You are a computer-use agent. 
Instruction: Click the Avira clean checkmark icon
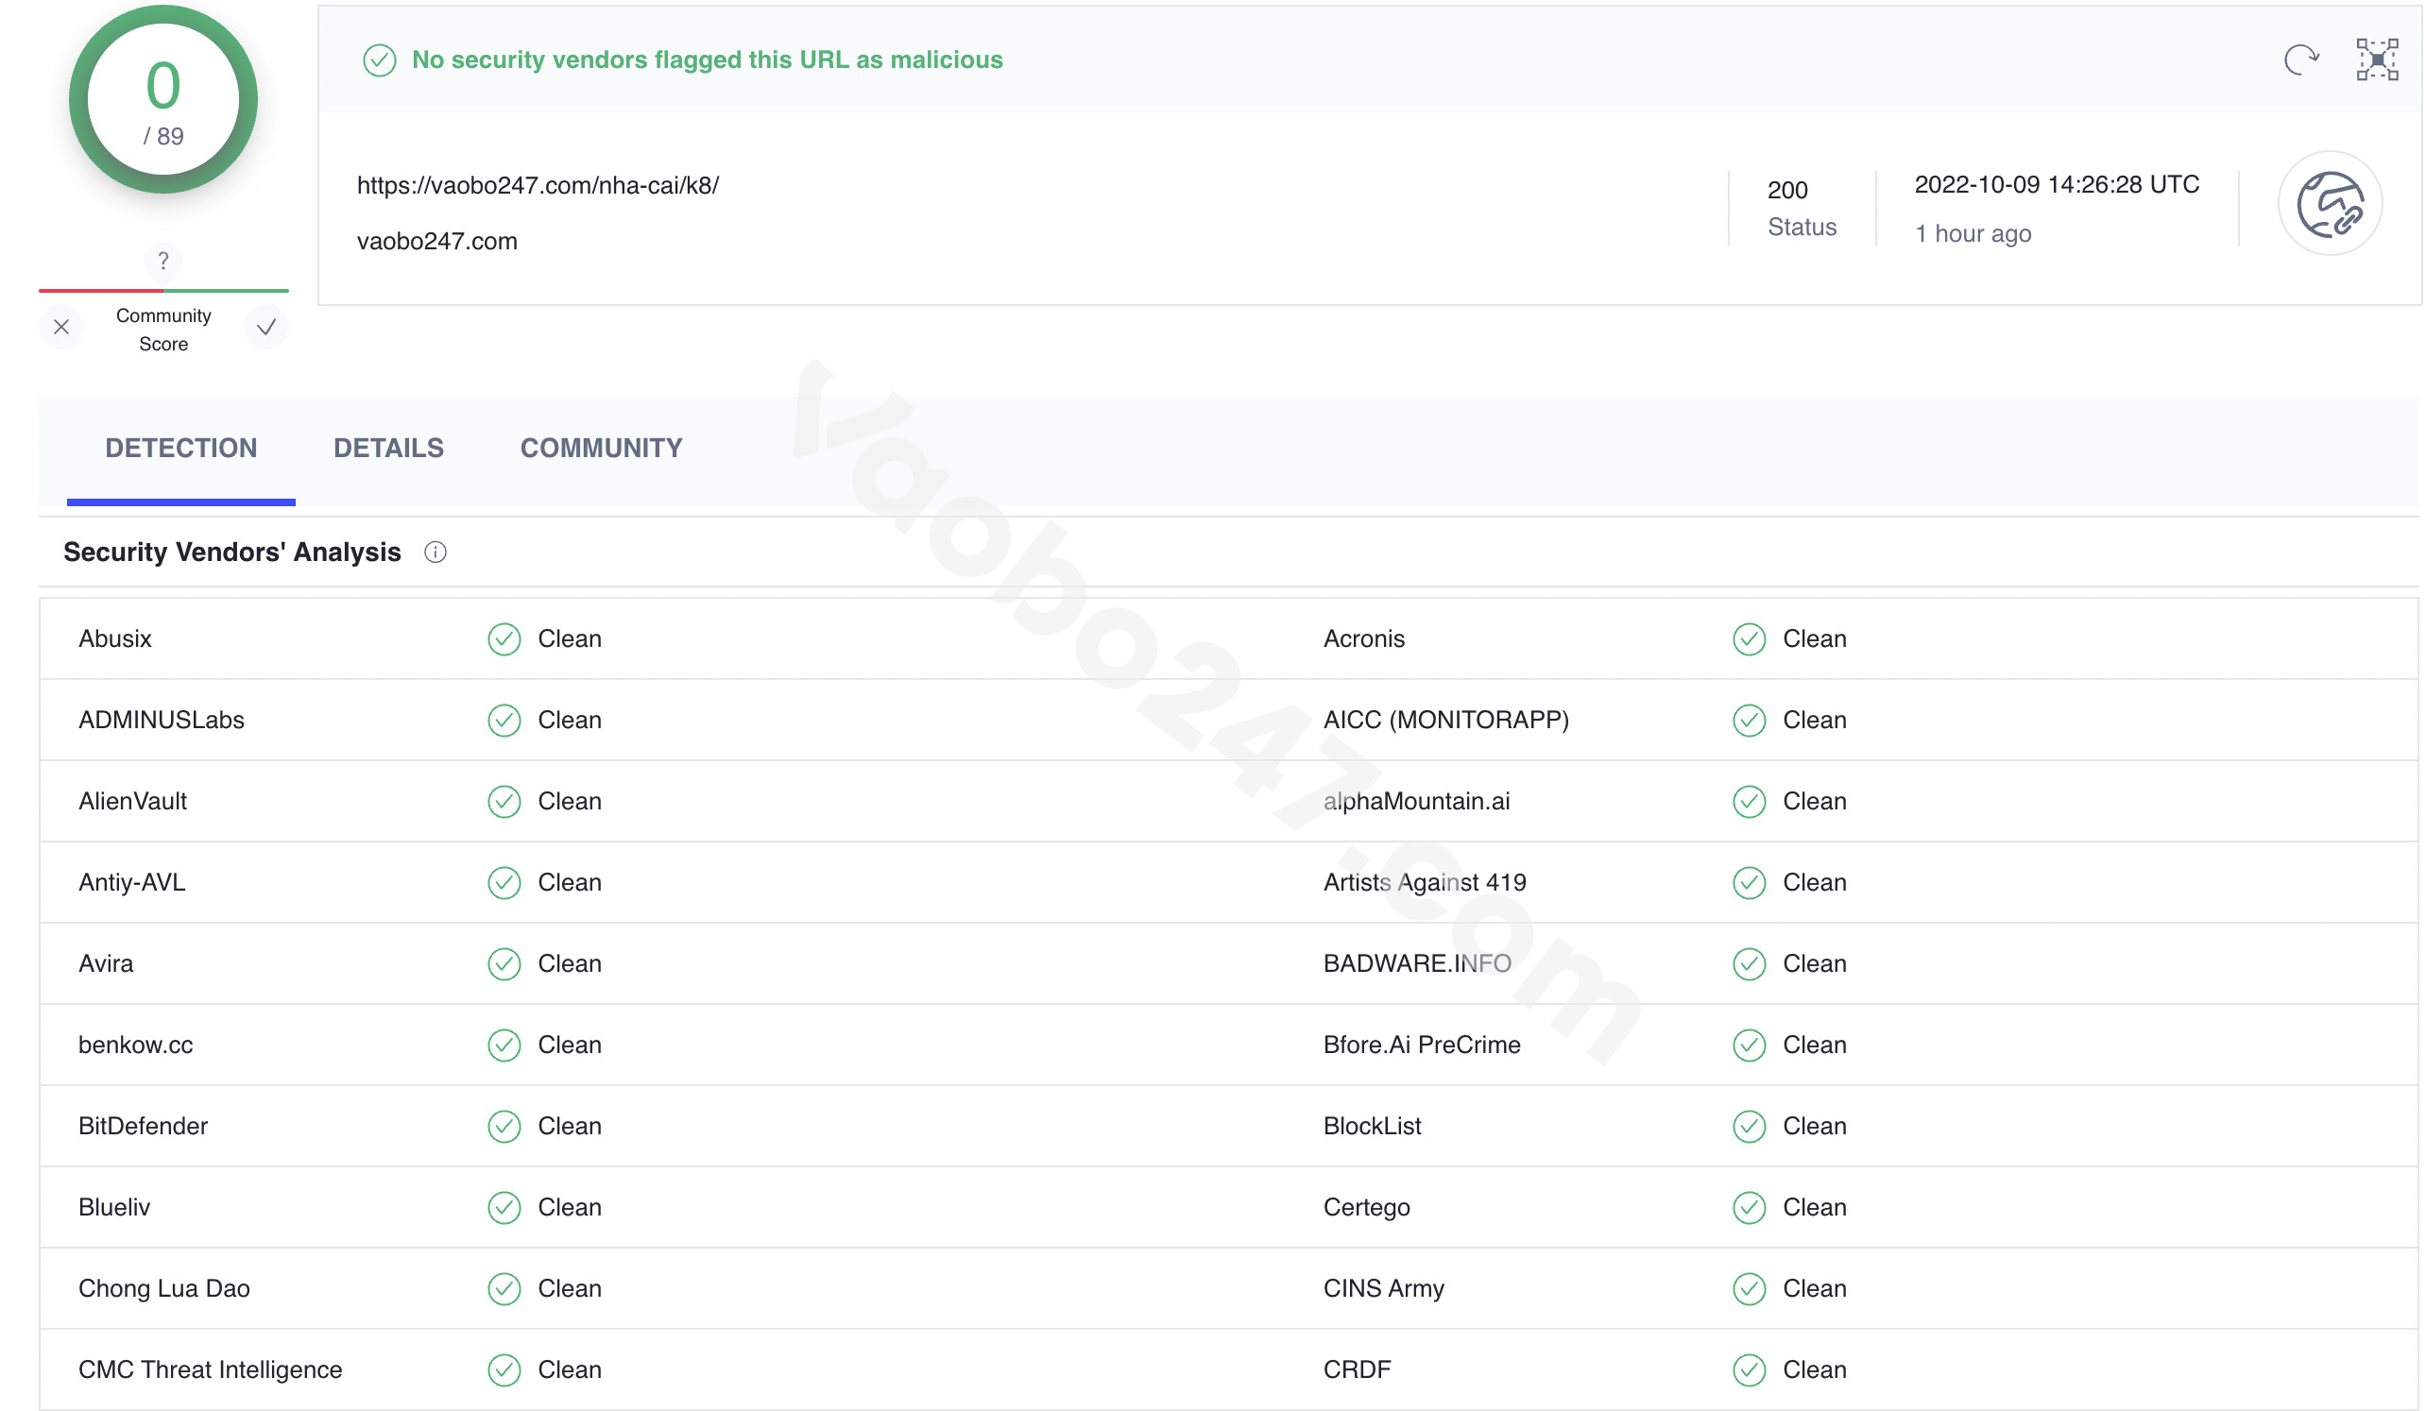tap(504, 964)
